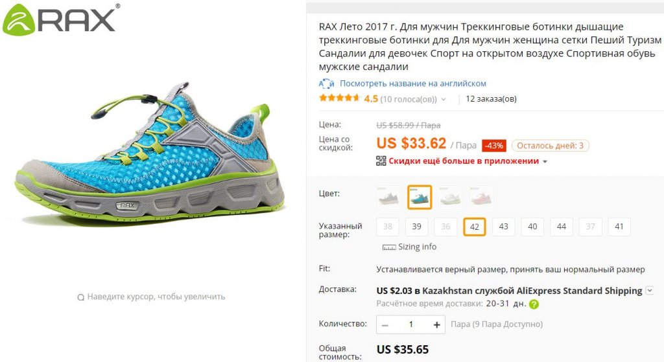This screenshot has width=664, height=362.
Task: Open the Sizing info link
Action: click(x=417, y=247)
